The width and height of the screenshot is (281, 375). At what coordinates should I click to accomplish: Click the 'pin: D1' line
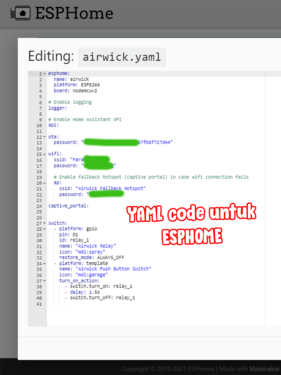click(68, 235)
